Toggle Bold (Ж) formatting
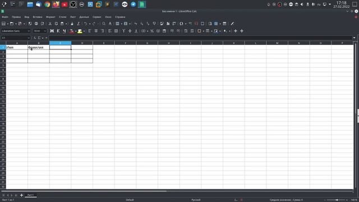The height and width of the screenshot is (202, 359). (x=52, y=31)
